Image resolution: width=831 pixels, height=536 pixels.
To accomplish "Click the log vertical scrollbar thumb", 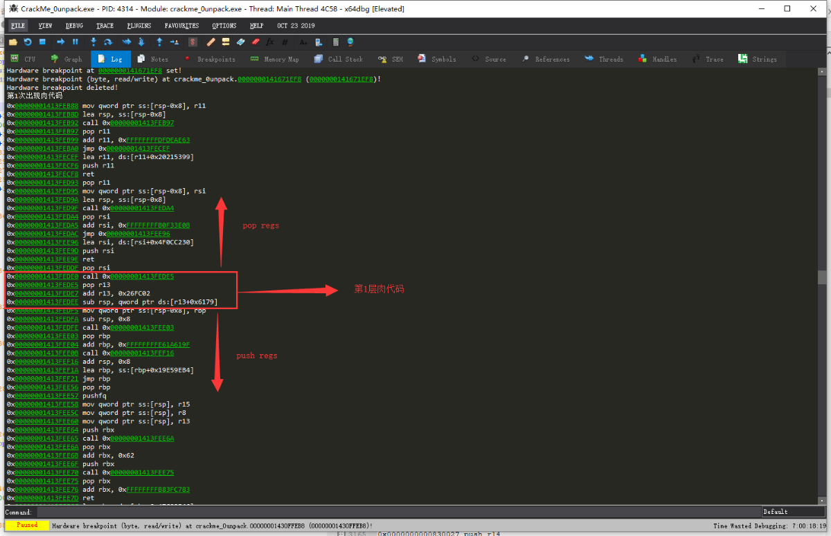I will 821,277.
